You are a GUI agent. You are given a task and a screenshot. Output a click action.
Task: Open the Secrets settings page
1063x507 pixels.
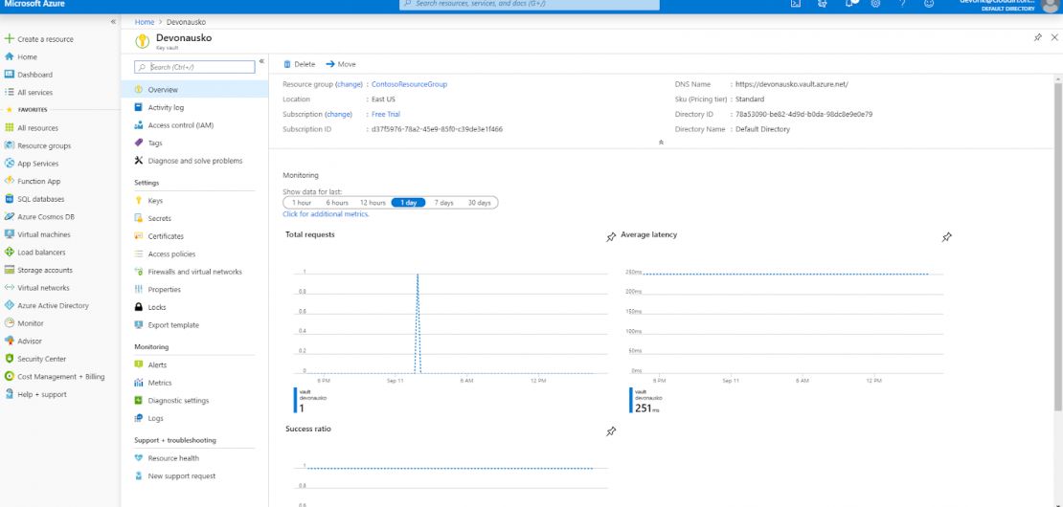click(x=159, y=219)
